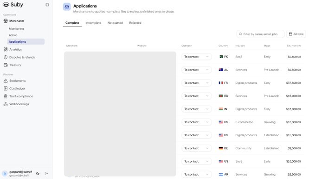The width and height of the screenshot is (315, 179).
Task: Click the India flag icon
Action: (x=221, y=109)
